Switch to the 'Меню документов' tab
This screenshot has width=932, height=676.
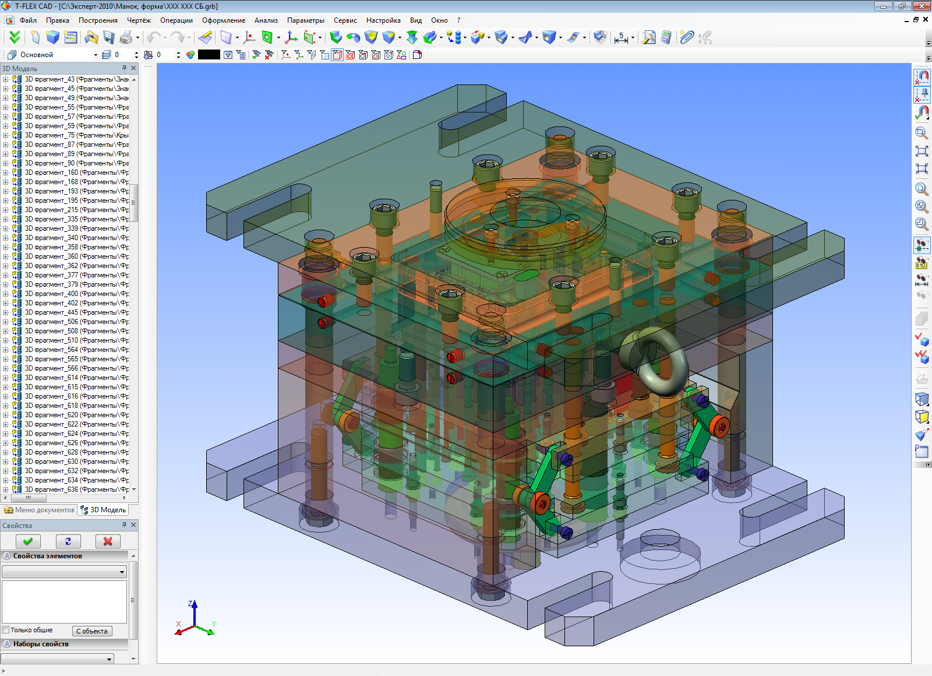40,510
